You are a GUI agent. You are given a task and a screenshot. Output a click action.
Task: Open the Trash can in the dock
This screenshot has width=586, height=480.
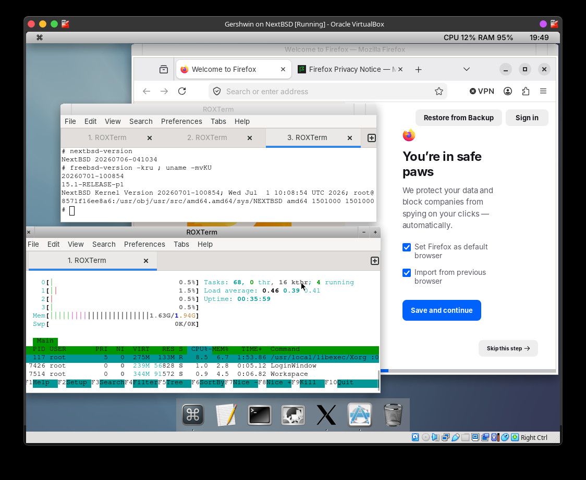click(393, 415)
